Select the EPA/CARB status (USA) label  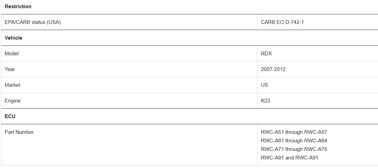(32, 22)
